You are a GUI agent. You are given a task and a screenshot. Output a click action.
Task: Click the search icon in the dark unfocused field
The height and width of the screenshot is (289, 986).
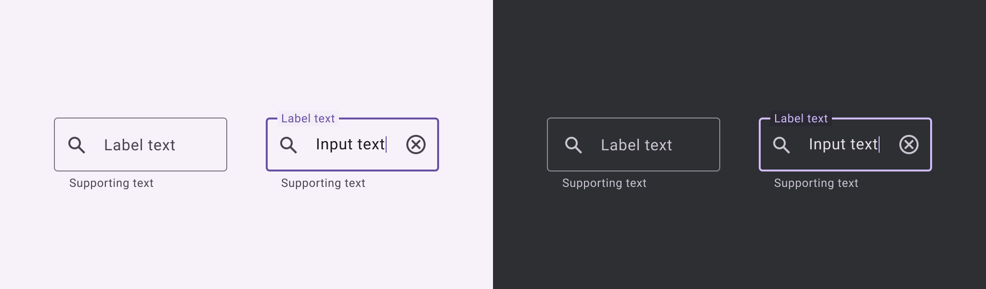pyautogui.click(x=573, y=145)
